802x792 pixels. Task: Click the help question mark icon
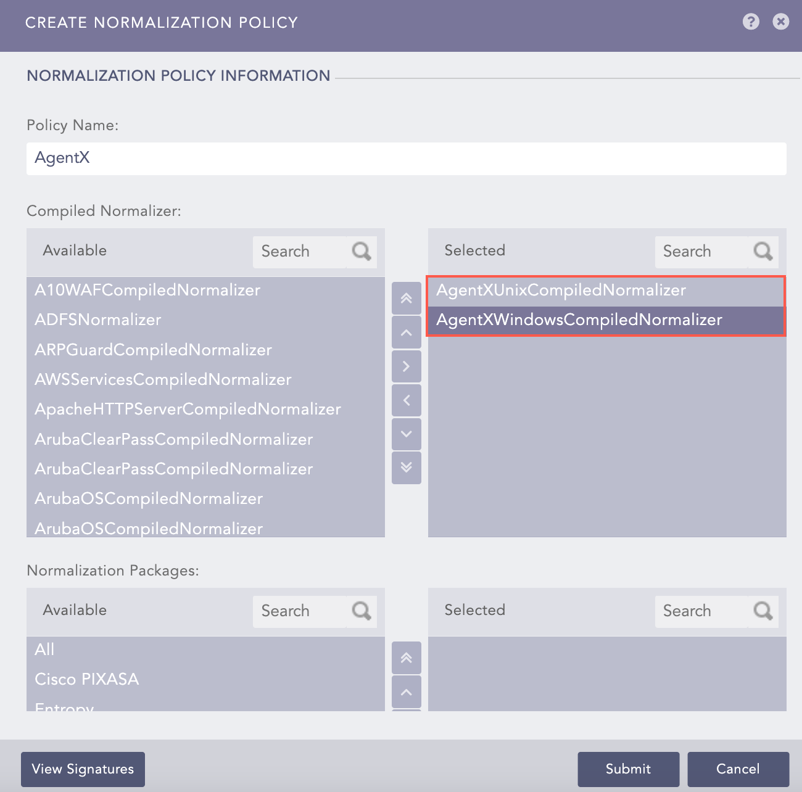[x=751, y=22]
